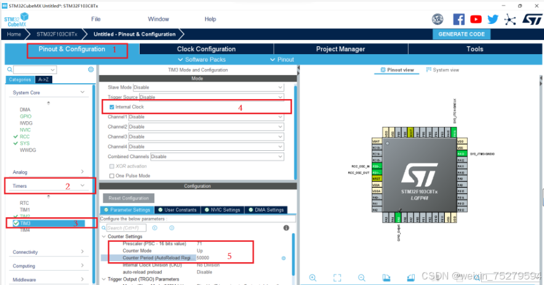The height and width of the screenshot is (285, 544).
Task: Go to next parameter search result
Action: (172, 228)
